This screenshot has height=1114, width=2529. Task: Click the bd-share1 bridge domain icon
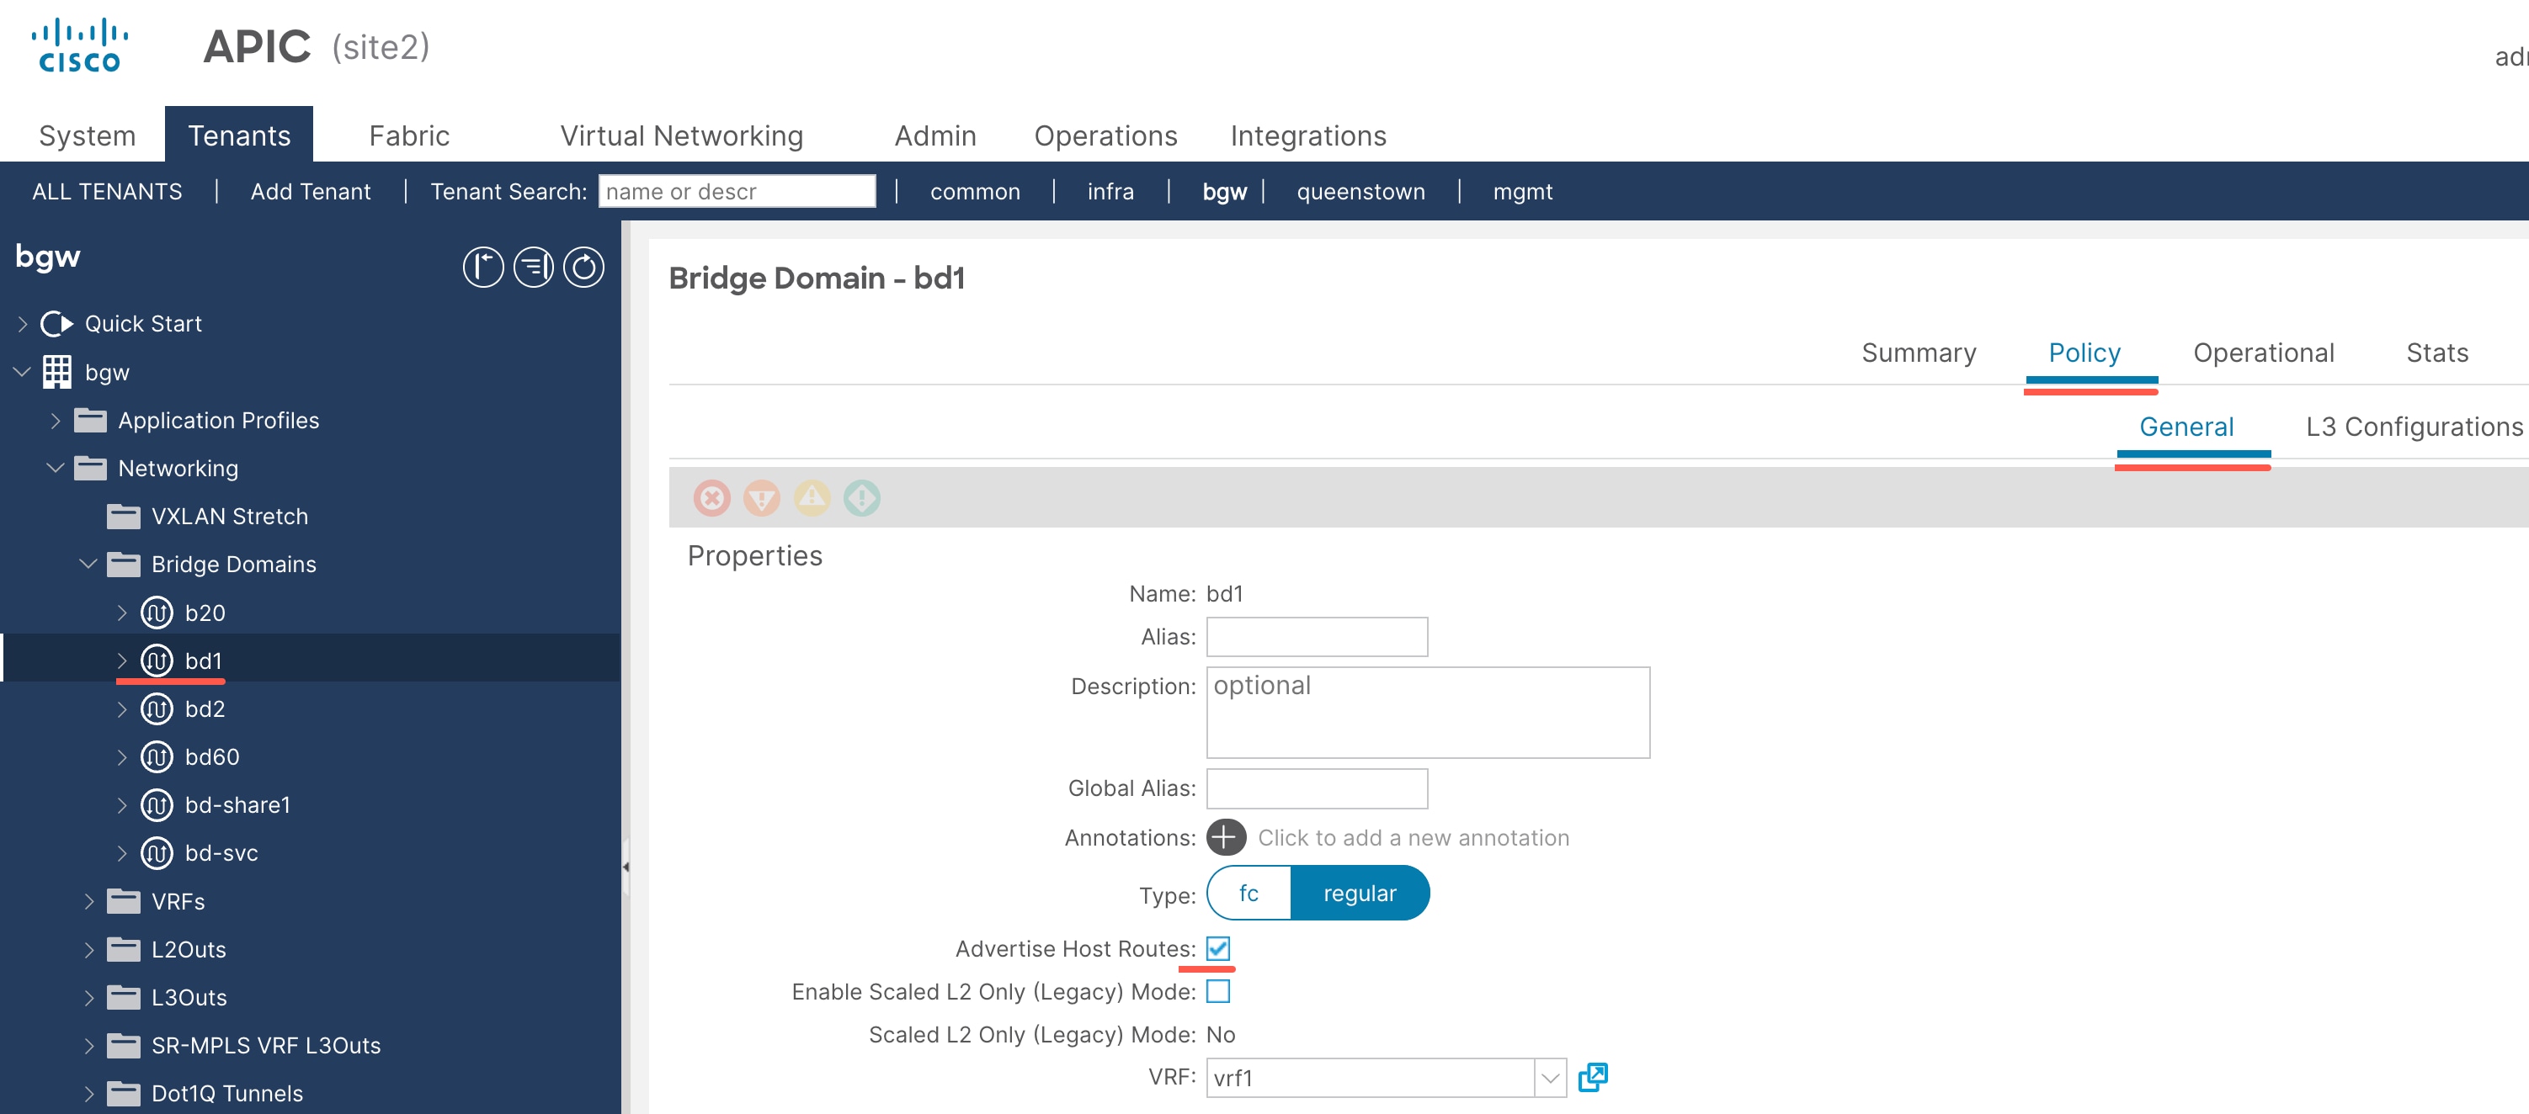click(x=157, y=805)
